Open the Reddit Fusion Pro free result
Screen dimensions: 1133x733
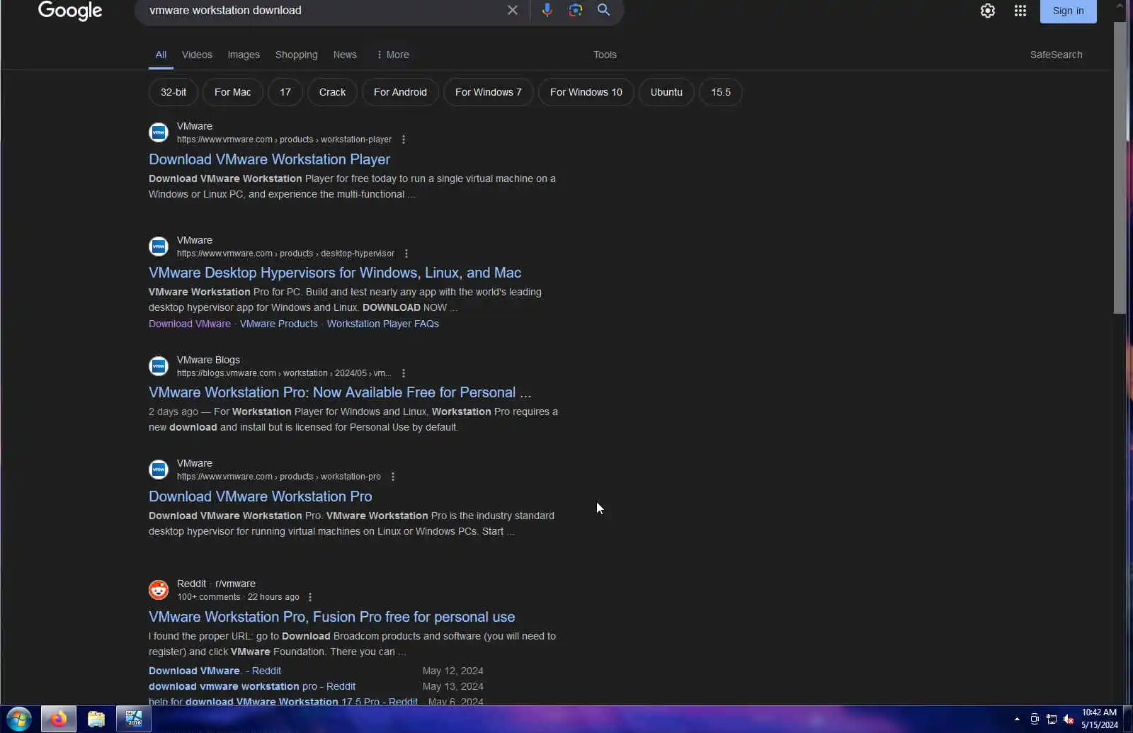point(331,617)
